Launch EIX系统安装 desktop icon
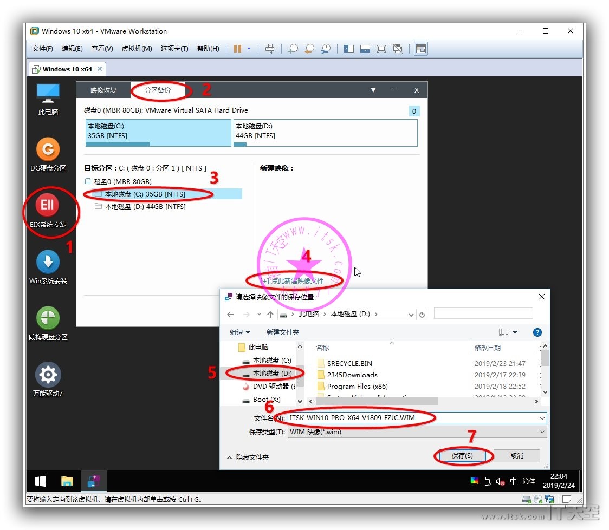 48,211
